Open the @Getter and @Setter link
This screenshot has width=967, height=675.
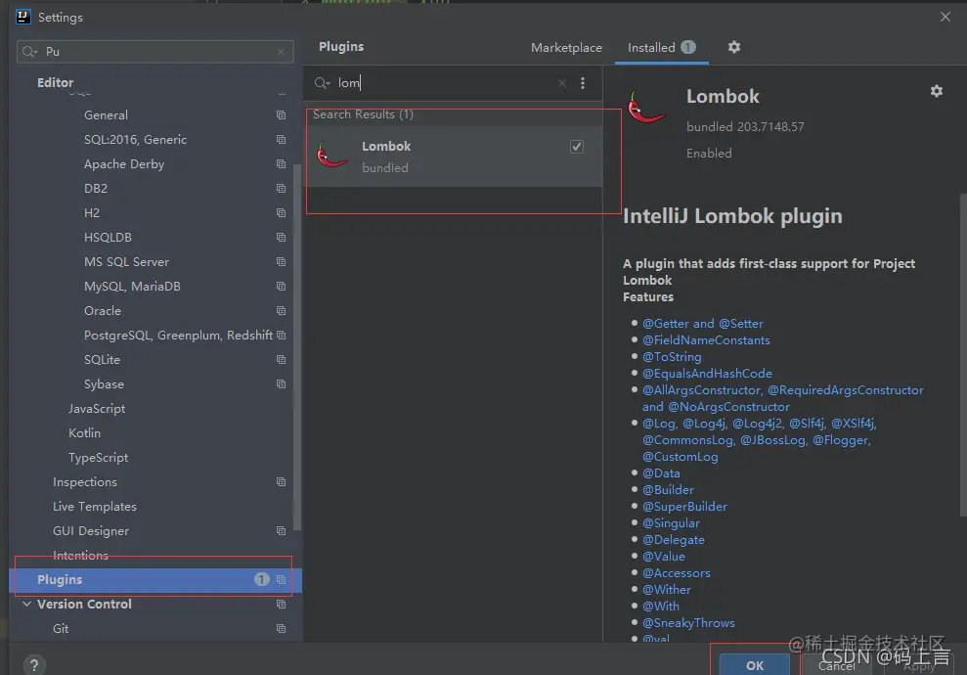702,323
